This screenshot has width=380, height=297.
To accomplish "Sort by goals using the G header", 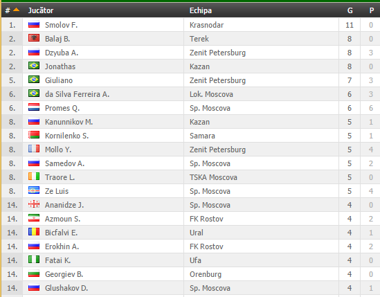I will pyautogui.click(x=350, y=10).
